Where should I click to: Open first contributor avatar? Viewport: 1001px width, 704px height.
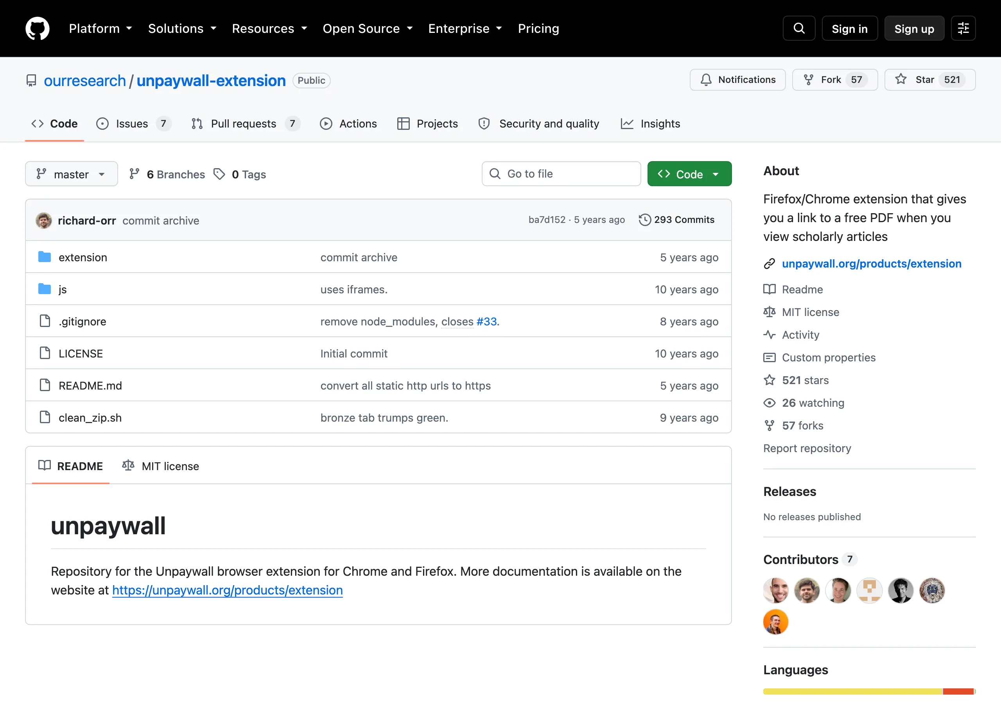[776, 590]
